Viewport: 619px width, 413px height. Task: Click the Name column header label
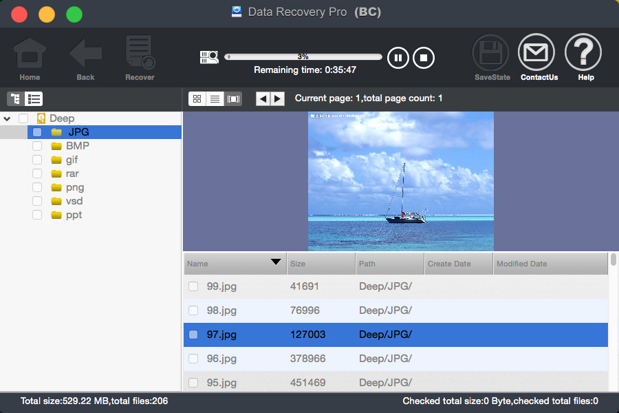(x=197, y=264)
